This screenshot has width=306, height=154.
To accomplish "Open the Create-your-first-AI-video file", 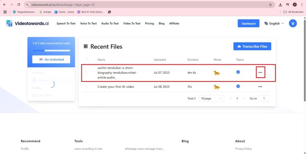I will (x=116, y=87).
